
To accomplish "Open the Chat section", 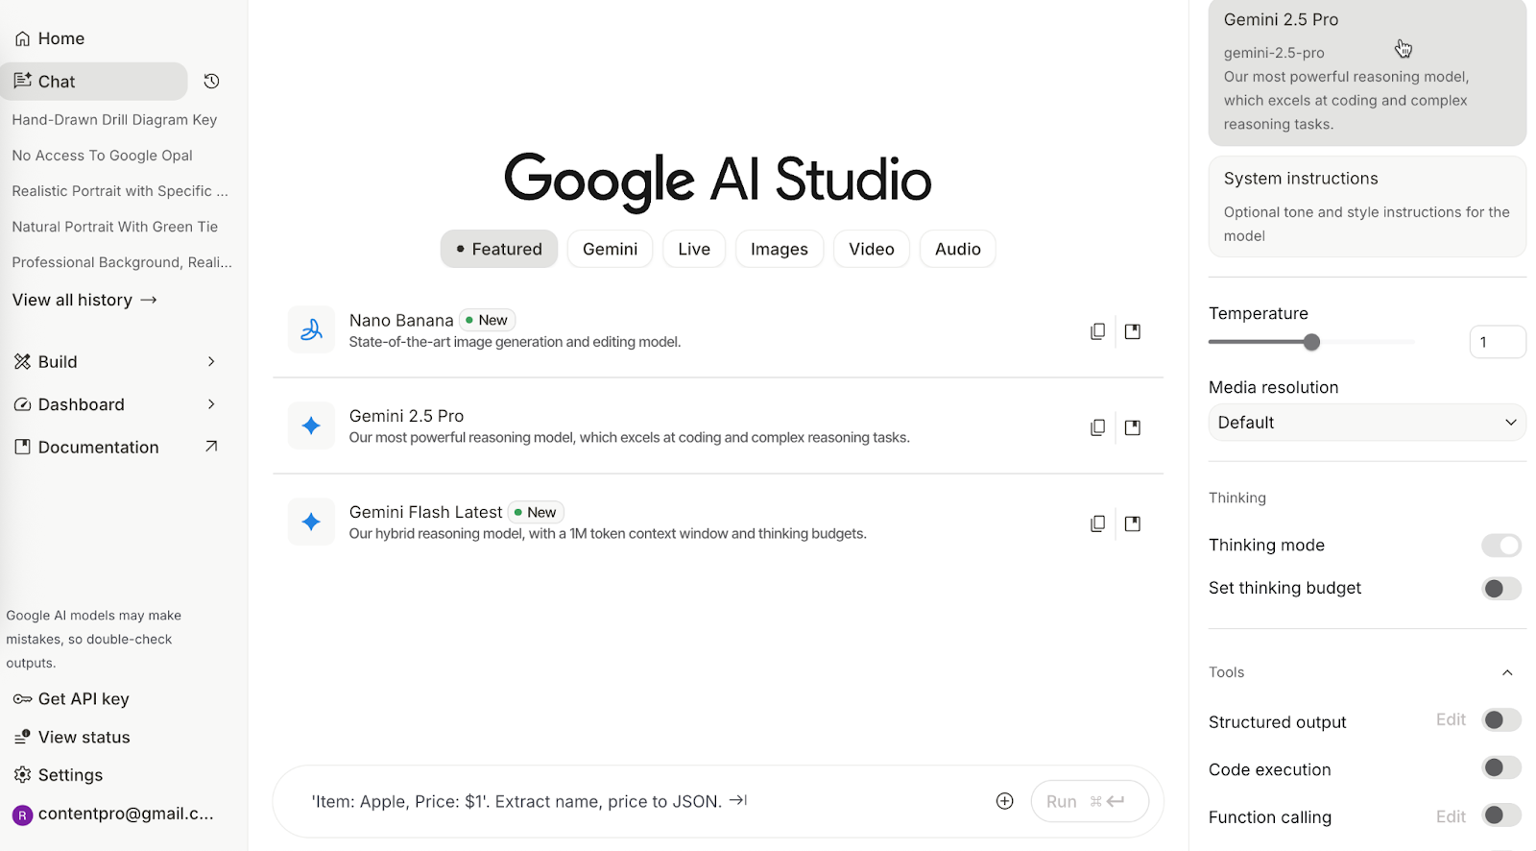I will [94, 82].
